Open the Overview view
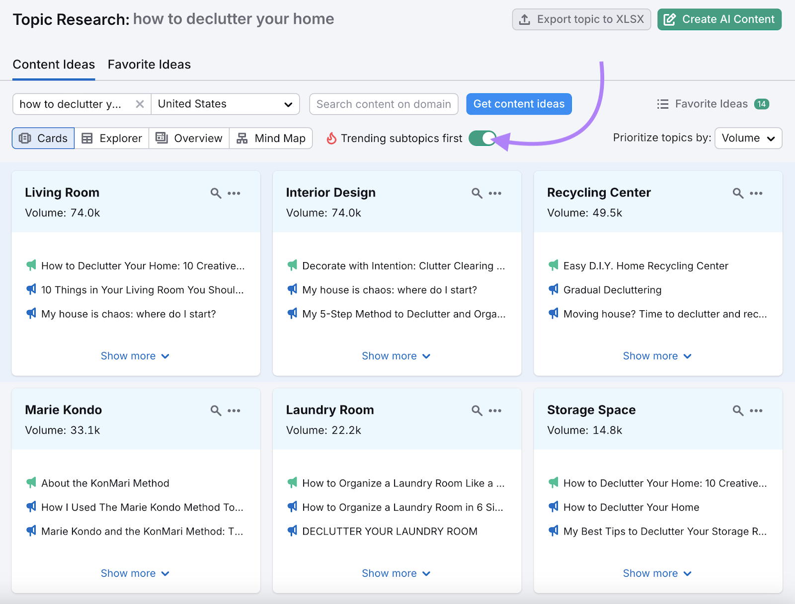Image resolution: width=795 pixels, height=604 pixels. click(189, 138)
